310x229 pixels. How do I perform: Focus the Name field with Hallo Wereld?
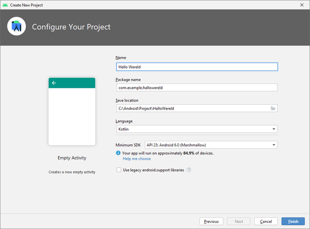197,67
